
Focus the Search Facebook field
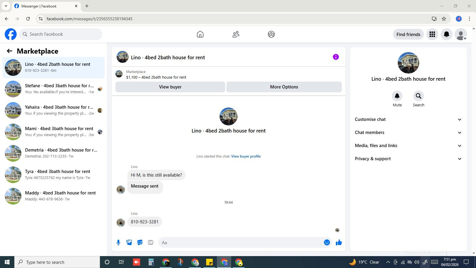pyautogui.click(x=61, y=34)
